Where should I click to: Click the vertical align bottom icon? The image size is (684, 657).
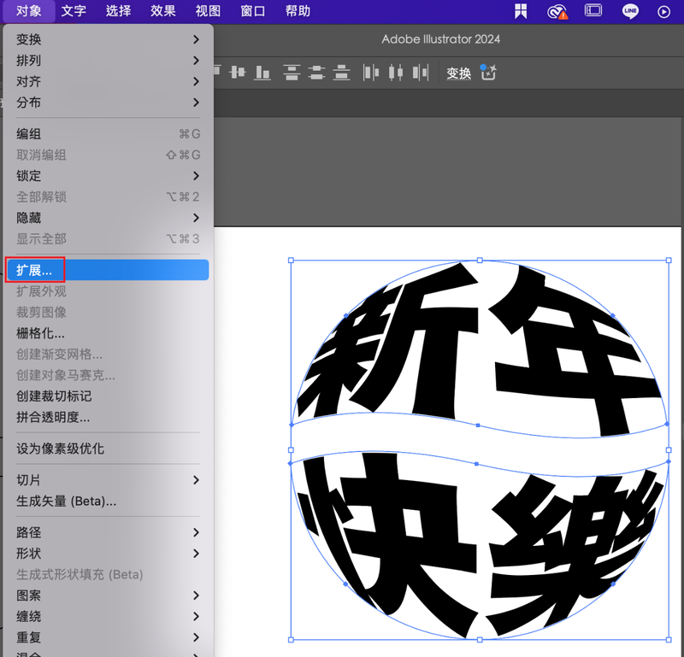tap(262, 73)
